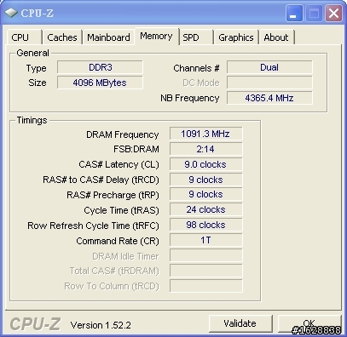Switch to the SPD tab
The height and width of the screenshot is (337, 347).
click(x=196, y=37)
